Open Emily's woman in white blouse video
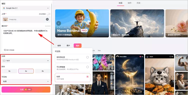Screen dimensions: 188x95 click(181, 81)
